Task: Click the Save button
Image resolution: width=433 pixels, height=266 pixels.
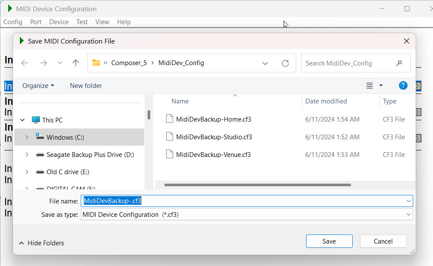Action: [329, 241]
